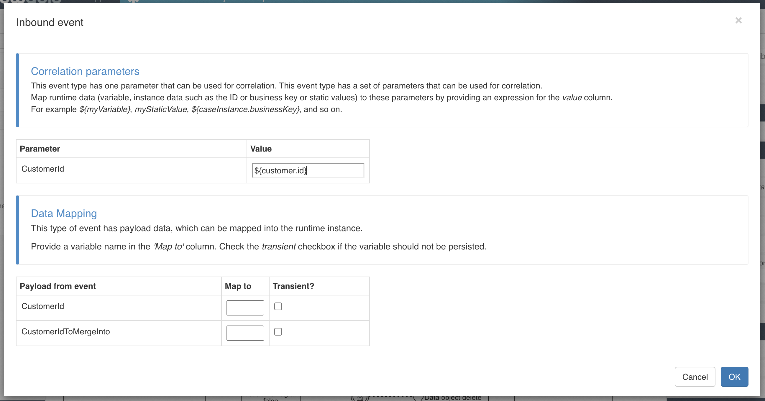The height and width of the screenshot is (401, 765).
Task: Click OK to save the inbound event
Action: (734, 377)
